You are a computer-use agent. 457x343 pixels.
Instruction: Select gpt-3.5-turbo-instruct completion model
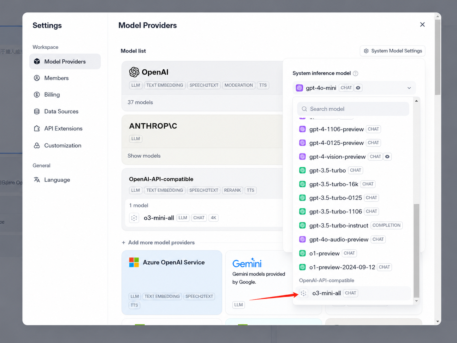point(353,226)
